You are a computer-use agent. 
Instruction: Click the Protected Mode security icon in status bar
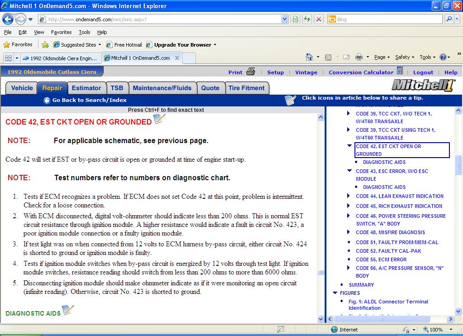tap(406, 330)
